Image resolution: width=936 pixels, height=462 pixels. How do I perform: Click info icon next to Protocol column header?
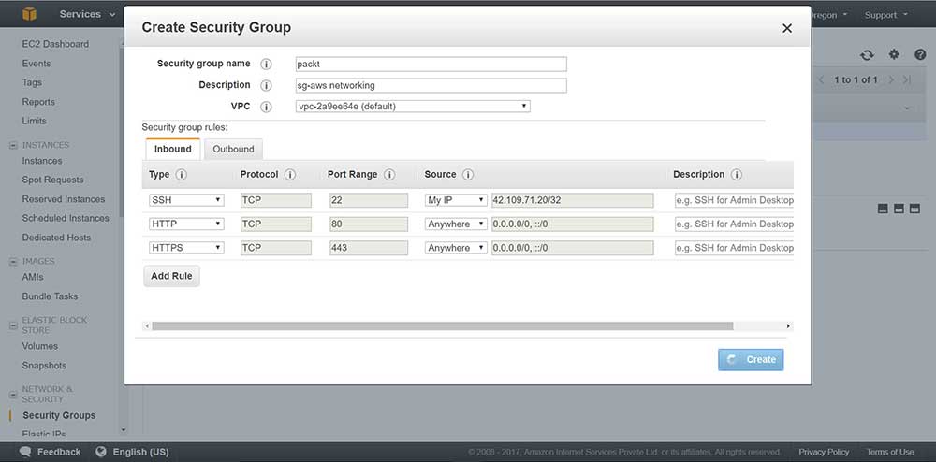[290, 175]
